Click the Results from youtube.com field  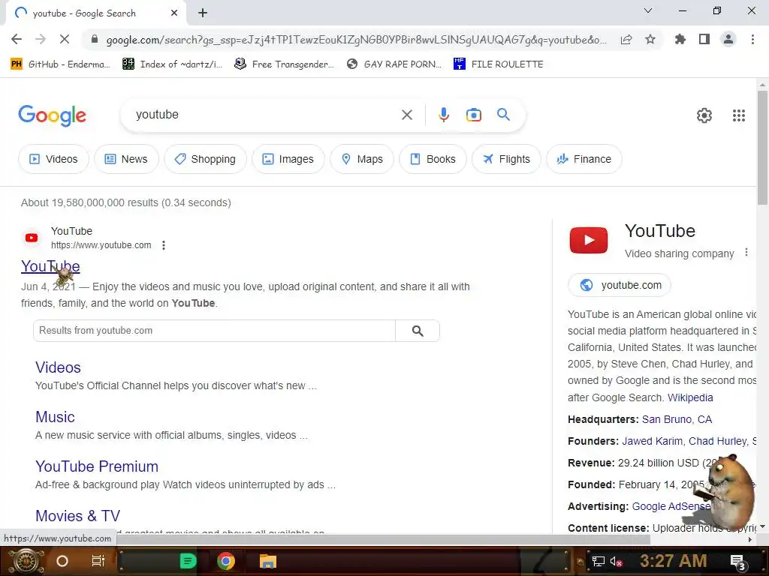(214, 331)
